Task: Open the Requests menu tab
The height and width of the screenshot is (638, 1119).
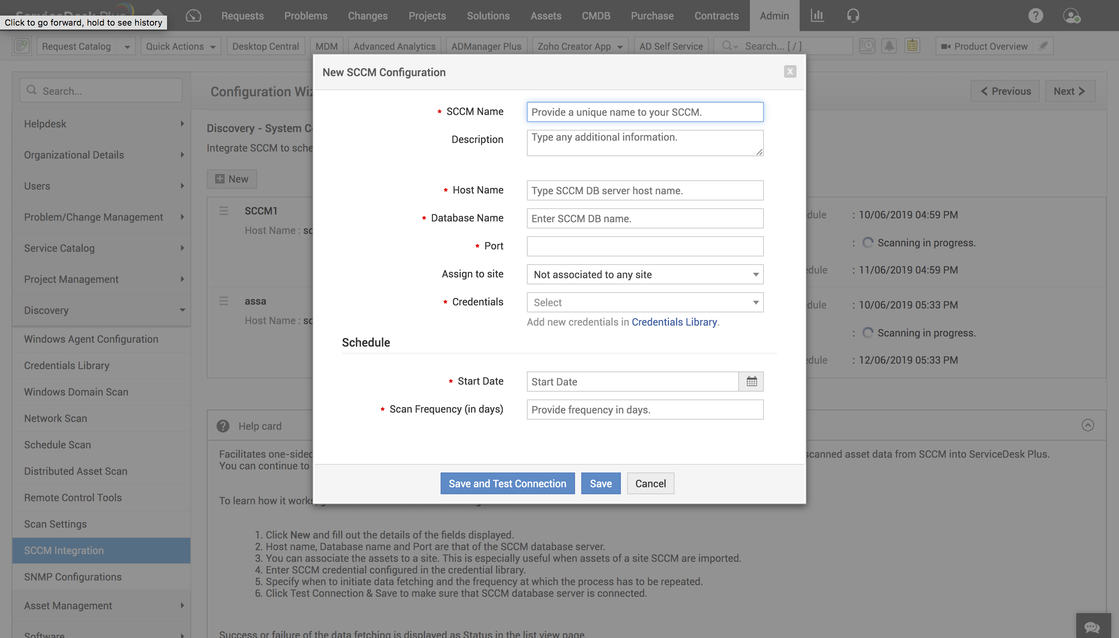Action: point(242,16)
